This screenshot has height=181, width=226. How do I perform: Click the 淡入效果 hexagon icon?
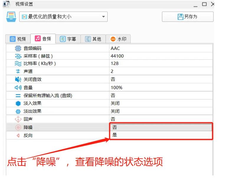[x=18, y=103]
